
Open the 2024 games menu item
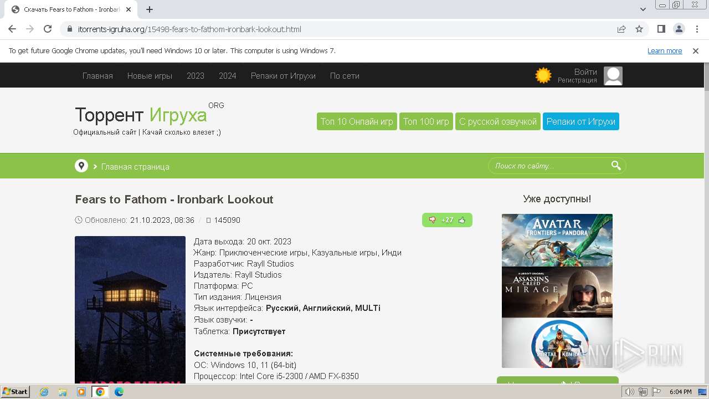pyautogui.click(x=228, y=76)
